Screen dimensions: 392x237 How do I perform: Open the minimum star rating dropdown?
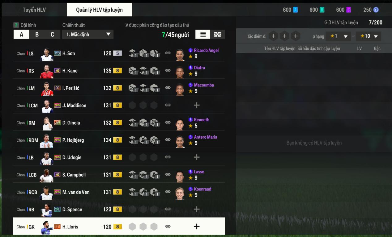[338, 36]
